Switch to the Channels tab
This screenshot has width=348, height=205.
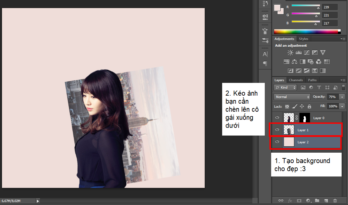(x=296, y=80)
